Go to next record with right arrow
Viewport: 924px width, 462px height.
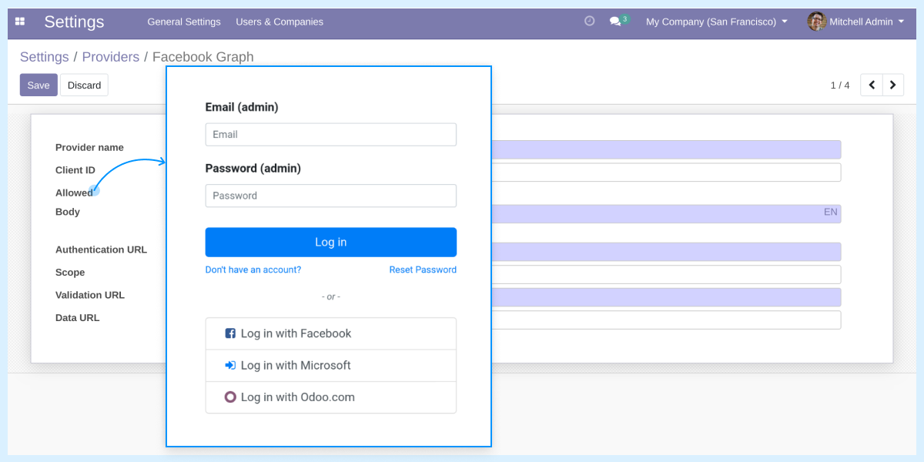click(892, 85)
